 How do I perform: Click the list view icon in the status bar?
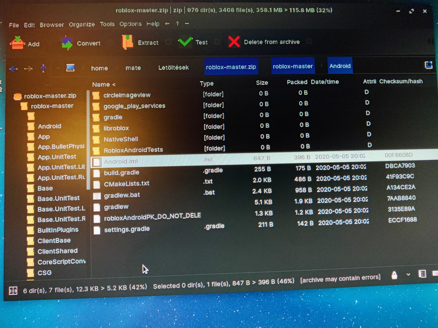pyautogui.click(x=422, y=274)
